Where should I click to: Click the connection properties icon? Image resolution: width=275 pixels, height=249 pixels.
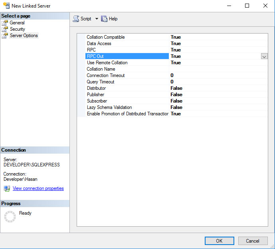tap(7, 188)
